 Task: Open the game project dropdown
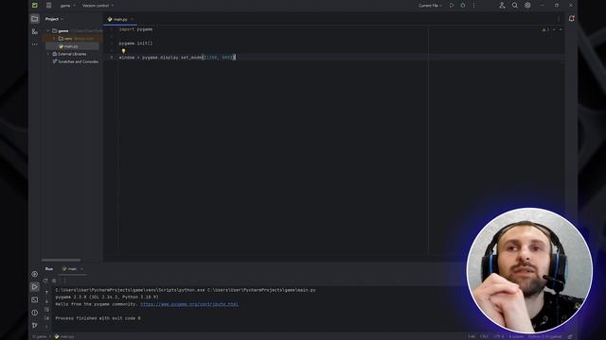[68, 6]
